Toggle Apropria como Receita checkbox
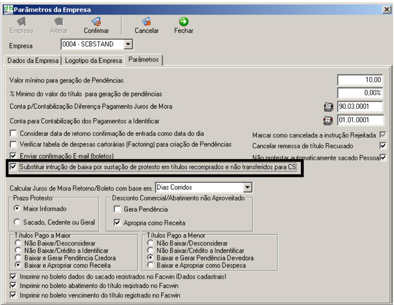394x305 pixels. (117, 222)
